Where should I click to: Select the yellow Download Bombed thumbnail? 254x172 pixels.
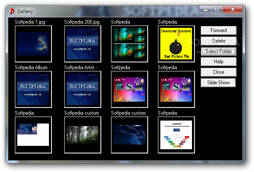176,44
